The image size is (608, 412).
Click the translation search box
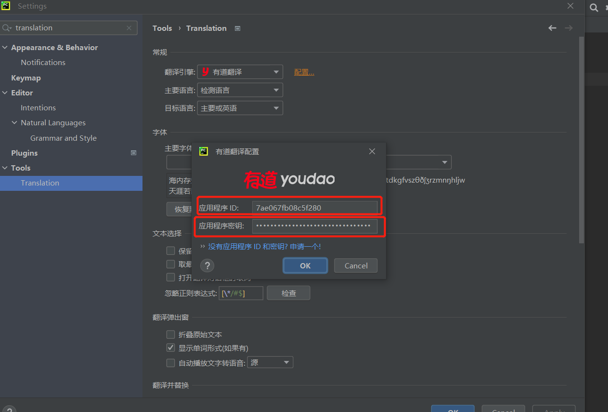pos(69,28)
